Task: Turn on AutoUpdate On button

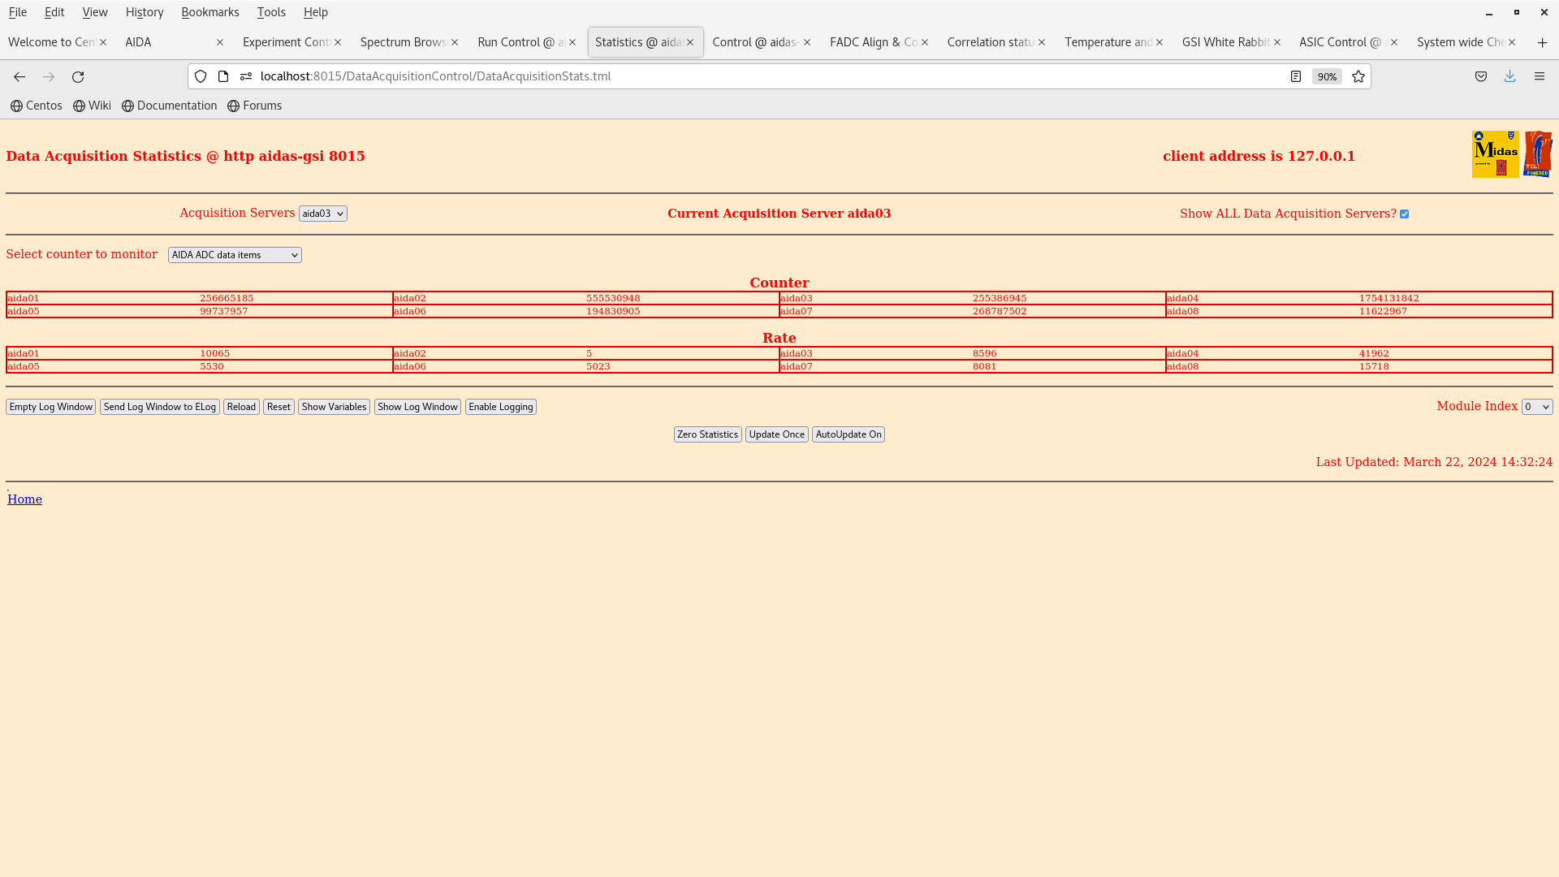Action: click(x=848, y=434)
